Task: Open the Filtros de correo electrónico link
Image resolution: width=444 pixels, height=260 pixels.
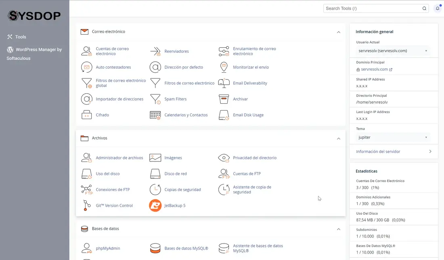Action: pos(189,83)
